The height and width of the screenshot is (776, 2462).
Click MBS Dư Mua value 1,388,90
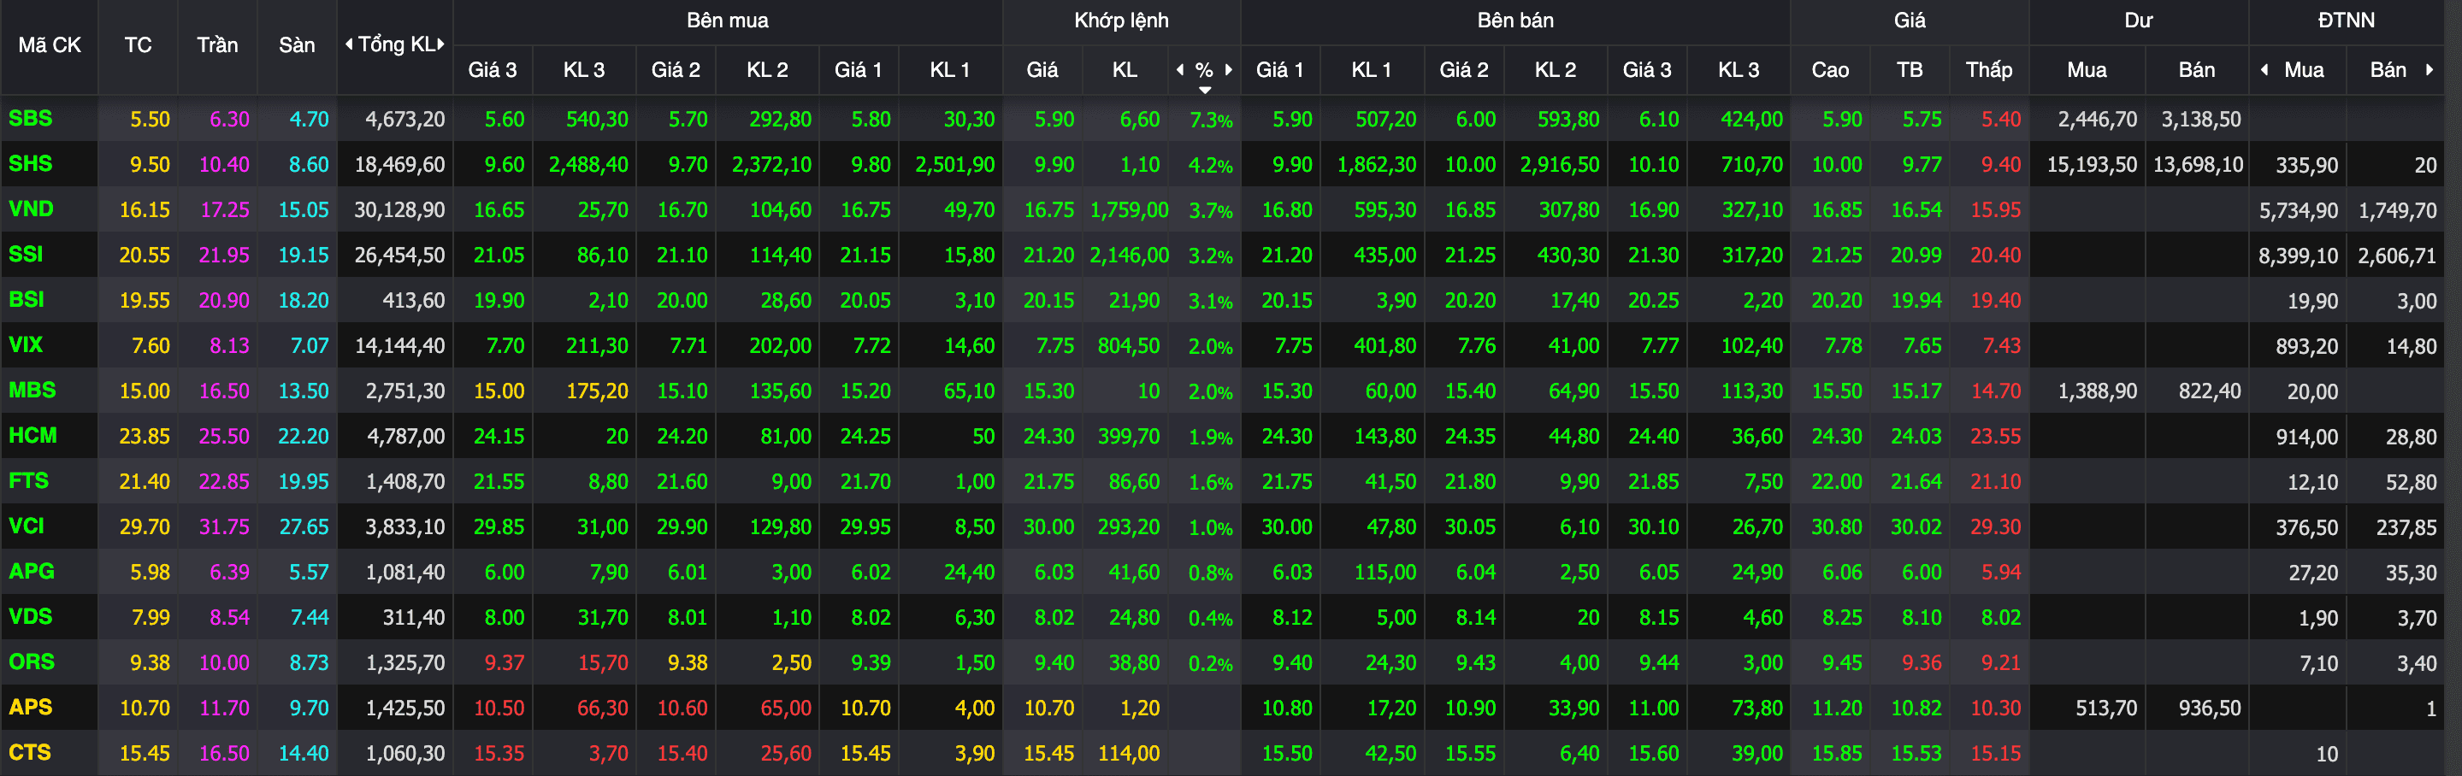[x=2097, y=391]
